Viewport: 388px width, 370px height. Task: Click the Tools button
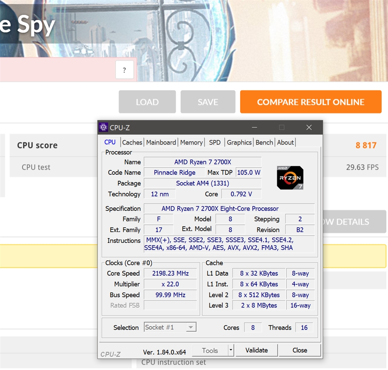point(210,350)
